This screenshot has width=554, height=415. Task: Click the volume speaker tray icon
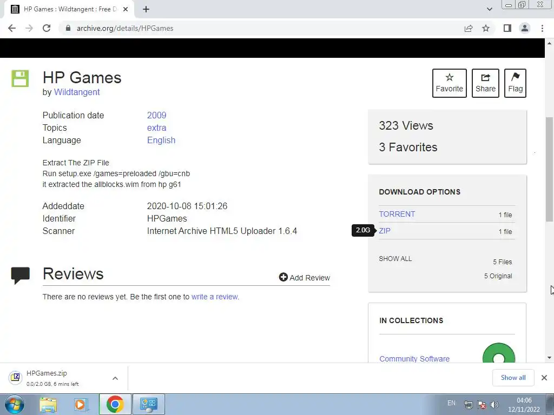point(494,405)
